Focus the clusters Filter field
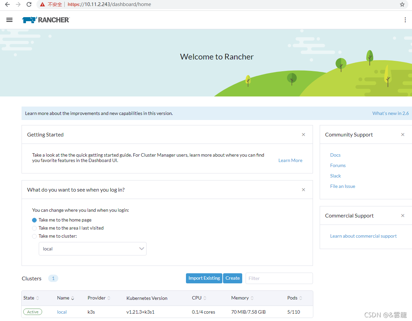This screenshot has height=321, width=412. [x=279, y=278]
